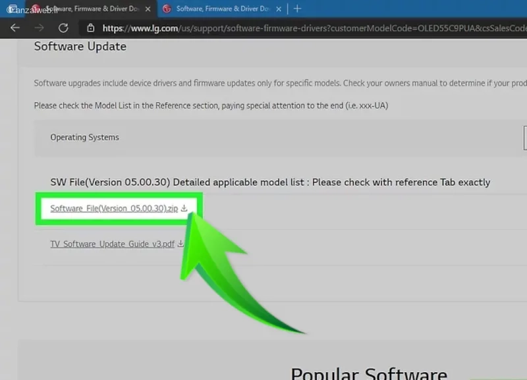Click download icon beside Software_File zip

(184, 208)
